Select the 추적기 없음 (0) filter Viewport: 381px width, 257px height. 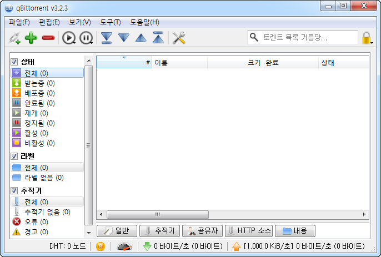(x=47, y=212)
